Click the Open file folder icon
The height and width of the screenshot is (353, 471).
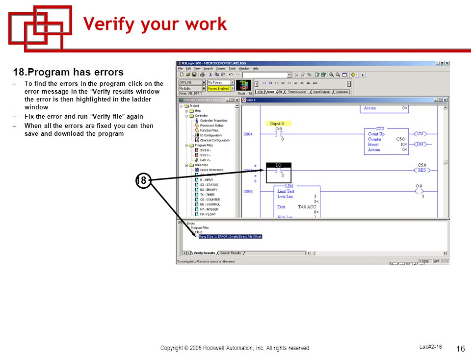(x=188, y=75)
